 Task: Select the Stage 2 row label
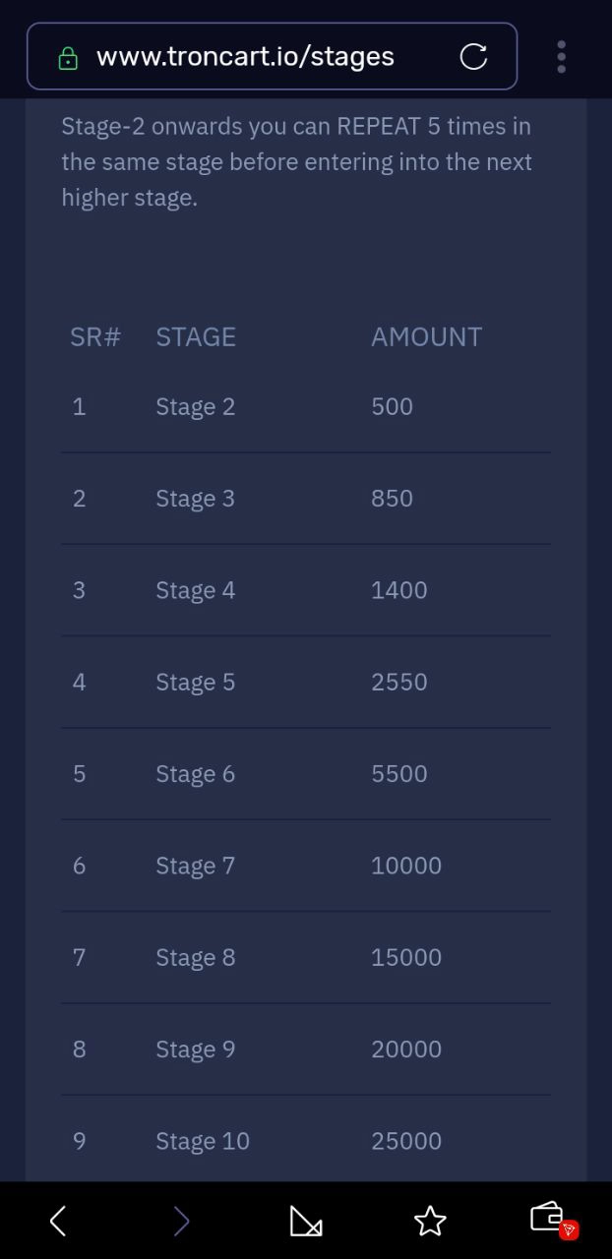pyautogui.click(x=196, y=407)
